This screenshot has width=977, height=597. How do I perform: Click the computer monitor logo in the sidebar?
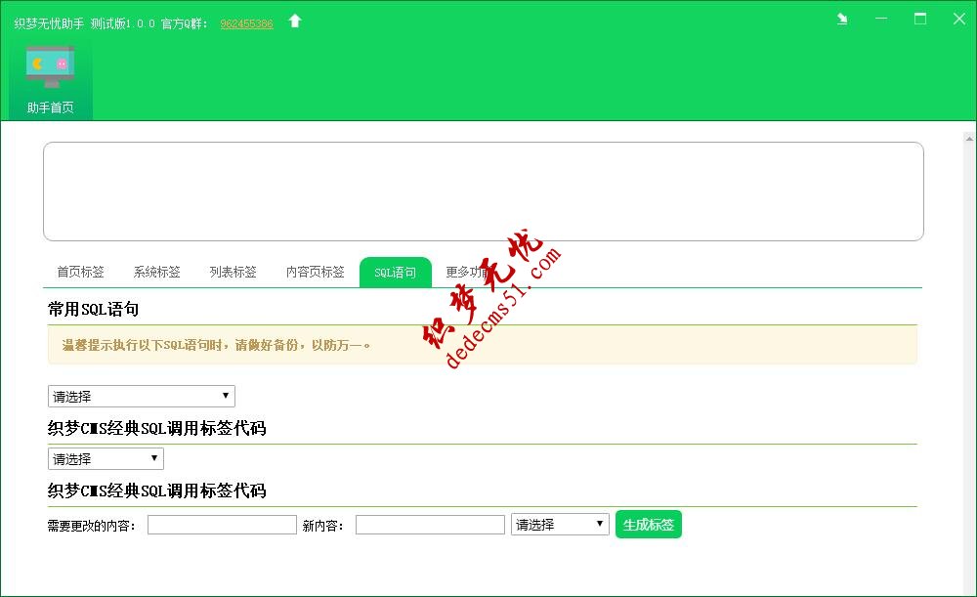[51, 66]
